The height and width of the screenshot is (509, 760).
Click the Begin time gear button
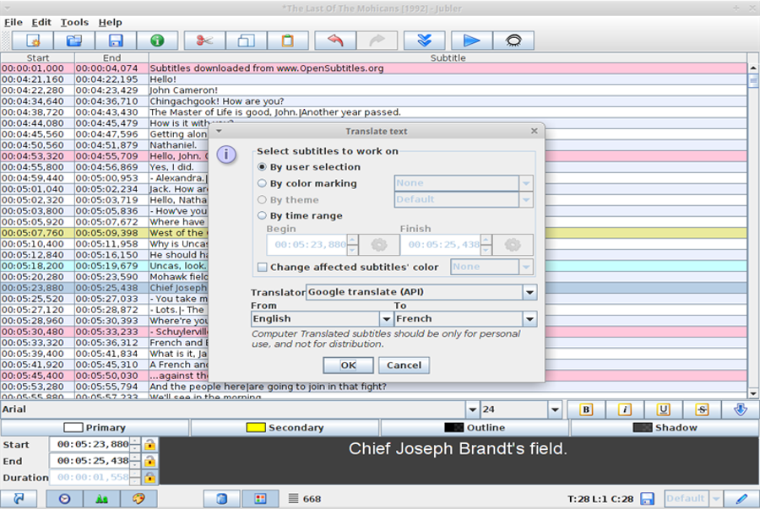(x=379, y=245)
